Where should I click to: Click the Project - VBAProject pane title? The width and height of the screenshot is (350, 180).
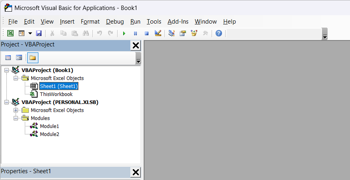28,44
